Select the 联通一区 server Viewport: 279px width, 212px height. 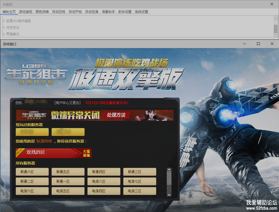[x=68, y=181]
